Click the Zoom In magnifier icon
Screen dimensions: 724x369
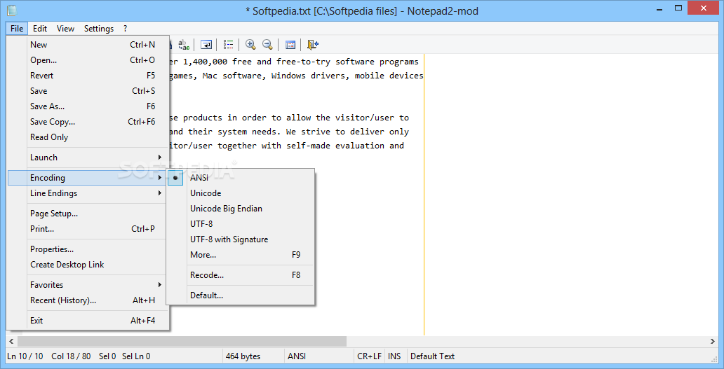point(250,44)
